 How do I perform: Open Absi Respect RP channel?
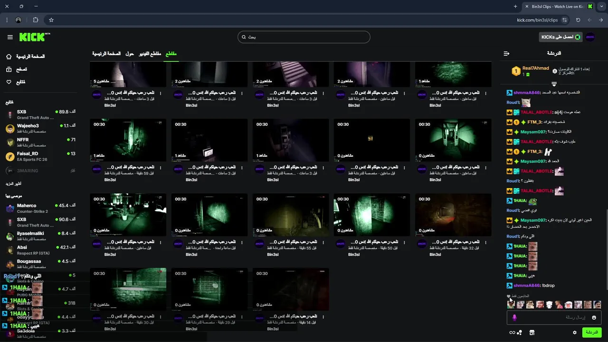40,250
